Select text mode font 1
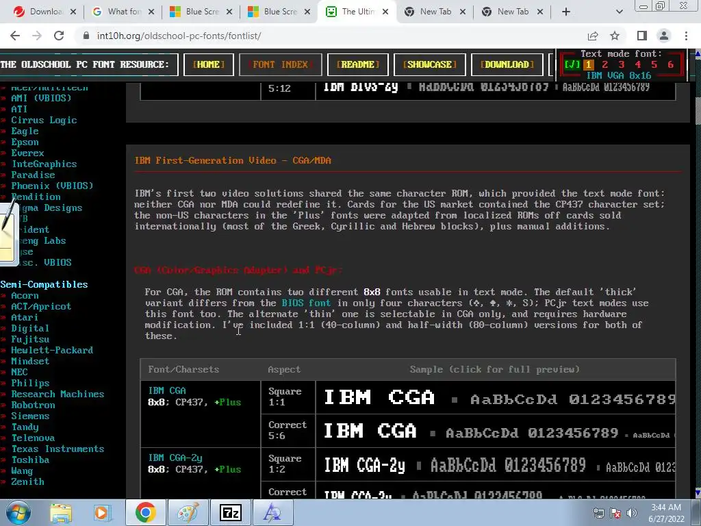This screenshot has height=526, width=701. [588, 64]
